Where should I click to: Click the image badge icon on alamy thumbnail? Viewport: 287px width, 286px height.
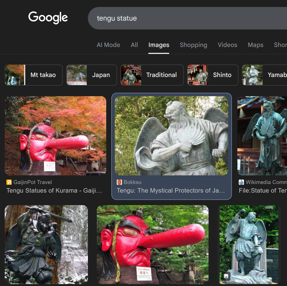coord(226,276)
